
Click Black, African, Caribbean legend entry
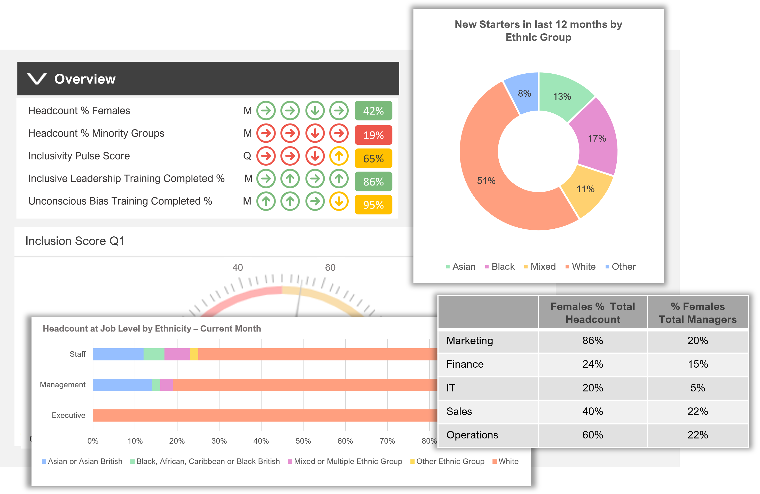pyautogui.click(x=205, y=461)
